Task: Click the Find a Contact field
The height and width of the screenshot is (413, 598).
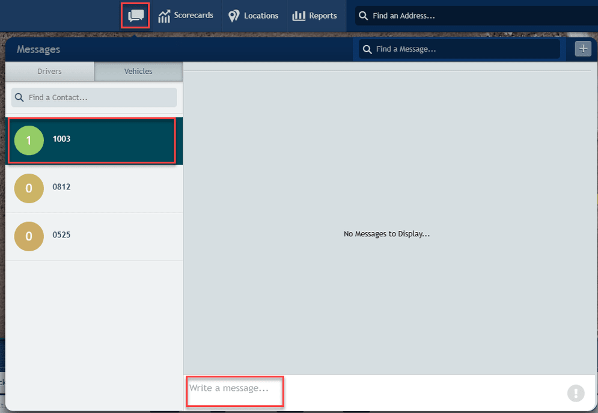Action: tap(99, 97)
